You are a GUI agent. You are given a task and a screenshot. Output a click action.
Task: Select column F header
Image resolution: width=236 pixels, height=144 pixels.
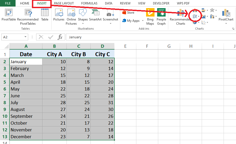[x=147, y=46]
